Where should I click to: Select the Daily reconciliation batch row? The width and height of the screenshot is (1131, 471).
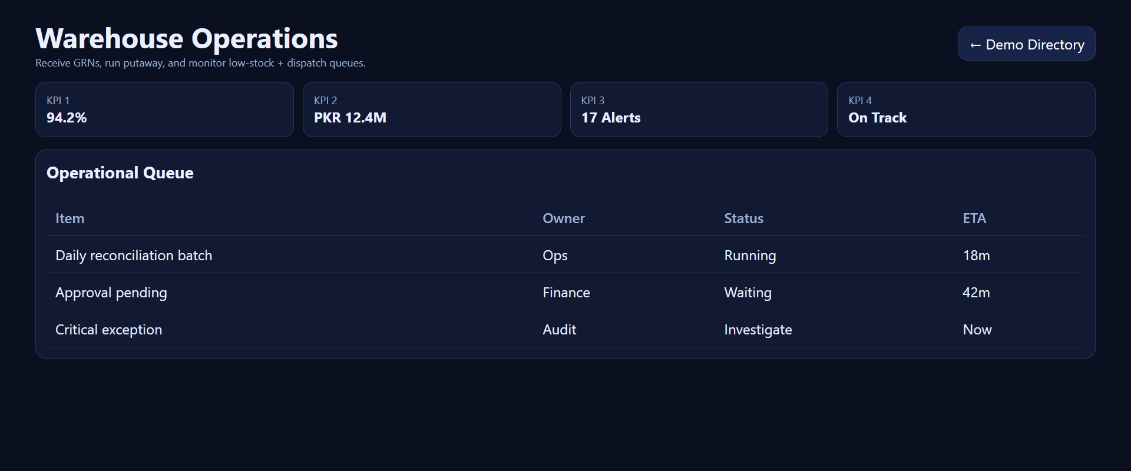134,256
